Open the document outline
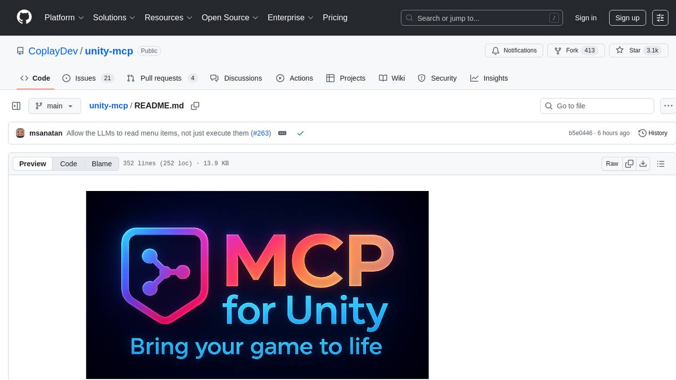The height and width of the screenshot is (380, 676). coord(661,164)
